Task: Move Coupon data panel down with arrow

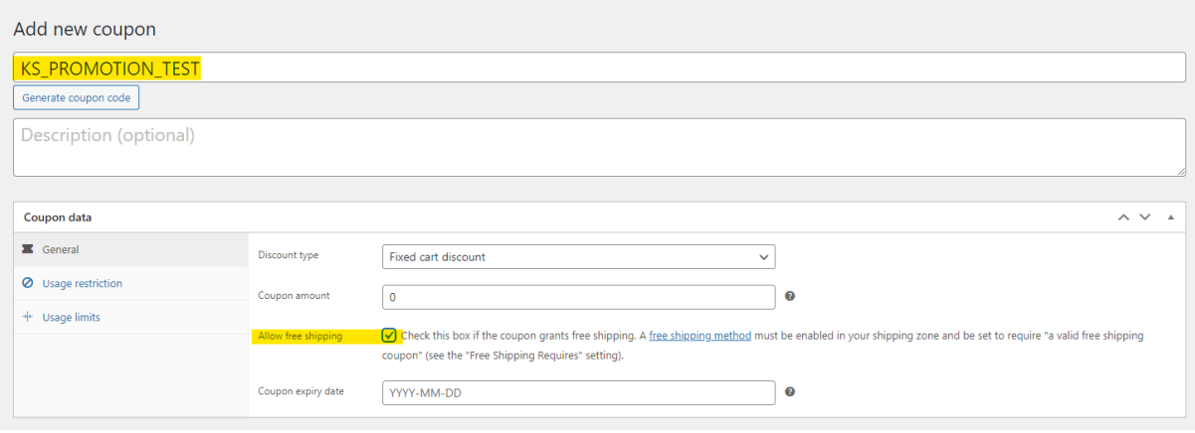Action: coord(1144,216)
